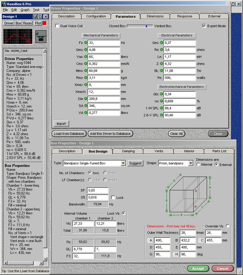
Task: Click the Clear All button
Action: coord(177,134)
